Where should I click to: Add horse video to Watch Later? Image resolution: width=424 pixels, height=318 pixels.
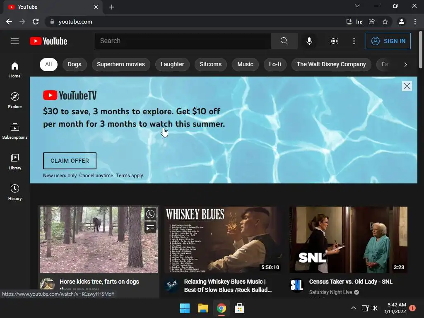150,214
